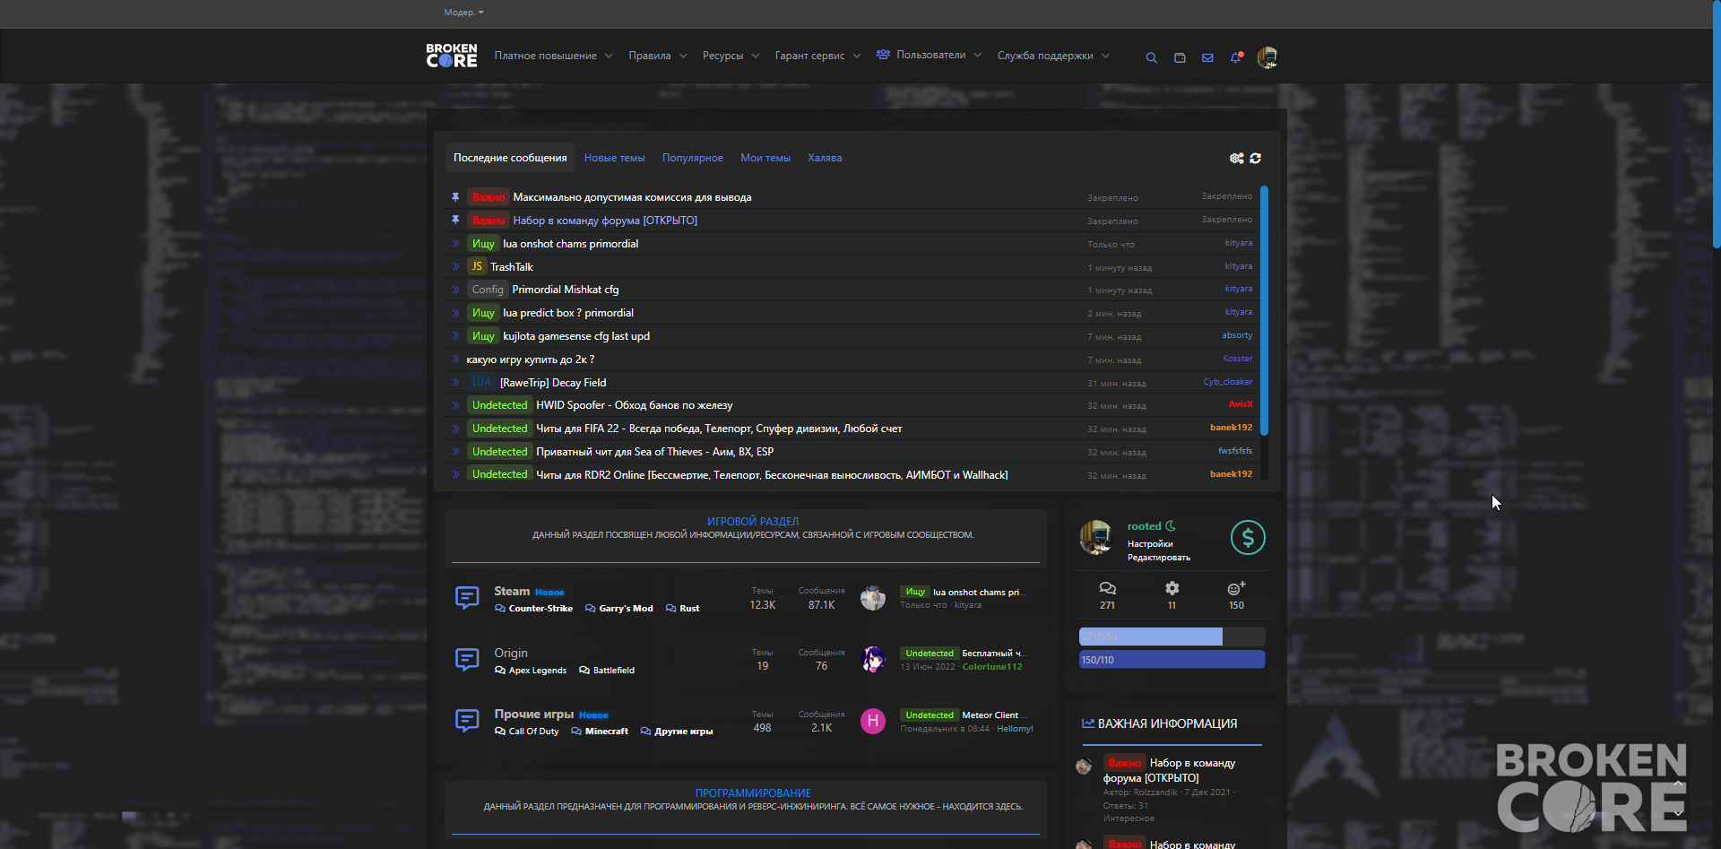1721x849 pixels.
Task: Click the gear icon showing 11
Action: click(1172, 588)
